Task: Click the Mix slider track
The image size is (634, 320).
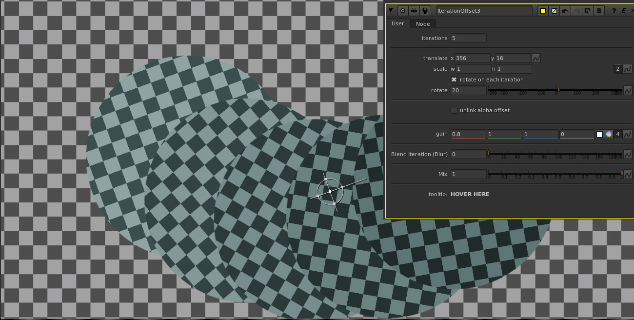Action: (x=555, y=174)
